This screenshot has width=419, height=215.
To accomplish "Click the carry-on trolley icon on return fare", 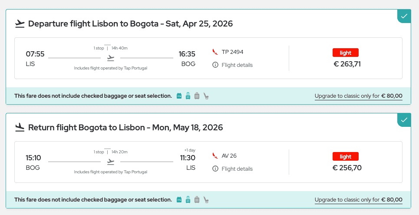I will click(188, 200).
